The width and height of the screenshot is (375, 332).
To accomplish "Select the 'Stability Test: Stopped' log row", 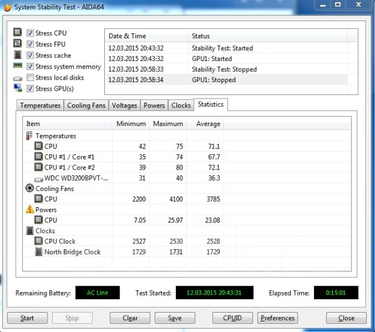I will (226, 69).
